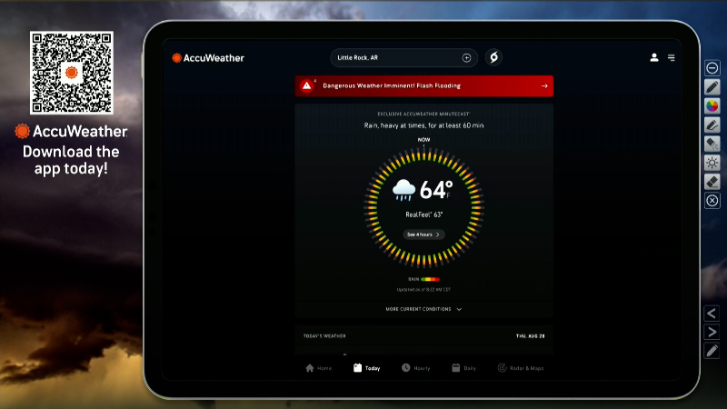Viewport: 727px width, 409px height.
Task: Click the Updated as of 8:22 AM text
Action: click(423, 289)
